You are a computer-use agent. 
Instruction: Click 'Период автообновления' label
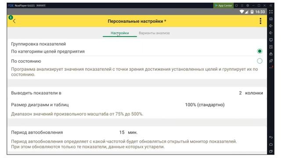[x=37, y=133]
